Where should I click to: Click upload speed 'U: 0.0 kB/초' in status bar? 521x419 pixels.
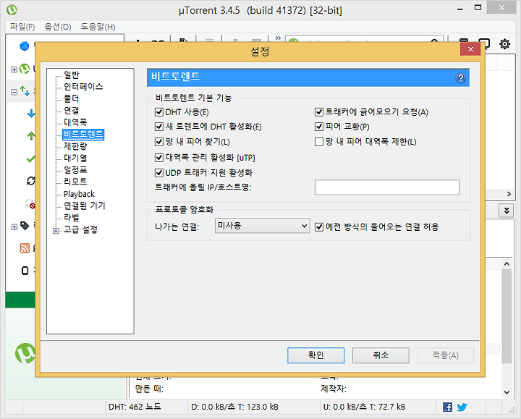tap(345, 407)
